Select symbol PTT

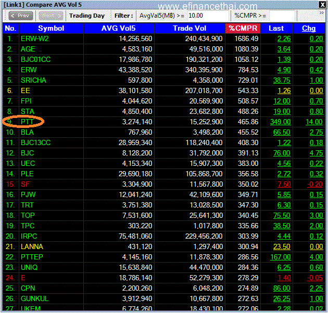[27, 122]
